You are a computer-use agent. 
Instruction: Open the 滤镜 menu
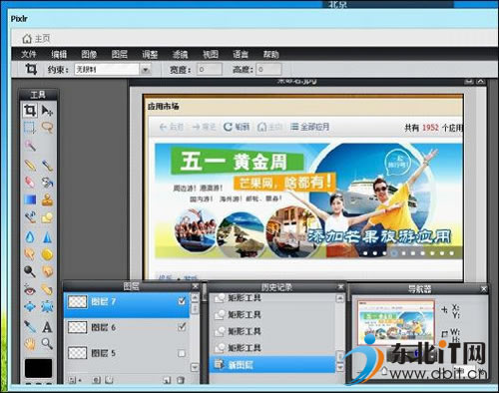click(180, 54)
